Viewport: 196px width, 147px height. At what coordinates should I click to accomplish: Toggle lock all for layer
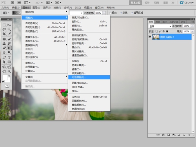[x=167, y=31]
